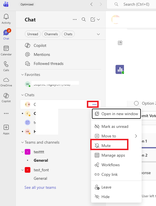Collapse the Chats section
The width and height of the screenshot is (156, 206).
click(x=22, y=95)
